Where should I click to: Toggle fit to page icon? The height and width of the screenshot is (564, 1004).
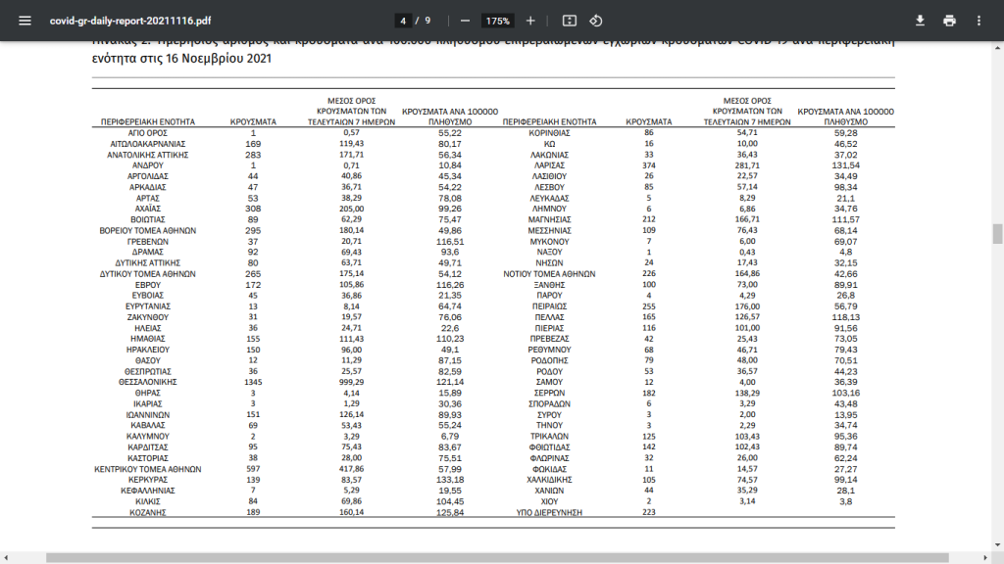pos(570,21)
